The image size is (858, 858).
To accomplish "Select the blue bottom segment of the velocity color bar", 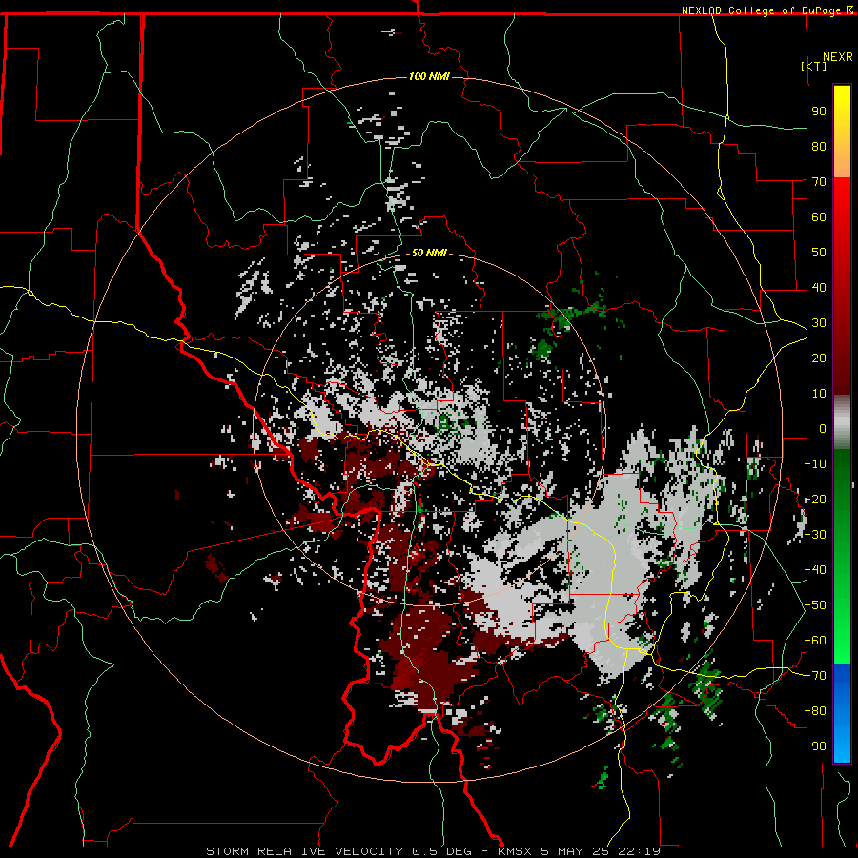I will point(842,713).
